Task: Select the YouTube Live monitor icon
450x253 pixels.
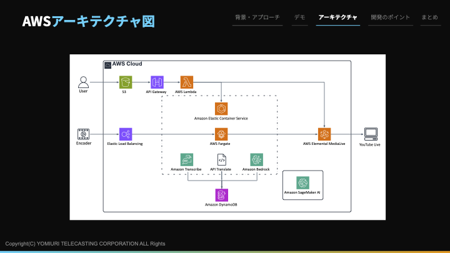Action: click(x=371, y=134)
